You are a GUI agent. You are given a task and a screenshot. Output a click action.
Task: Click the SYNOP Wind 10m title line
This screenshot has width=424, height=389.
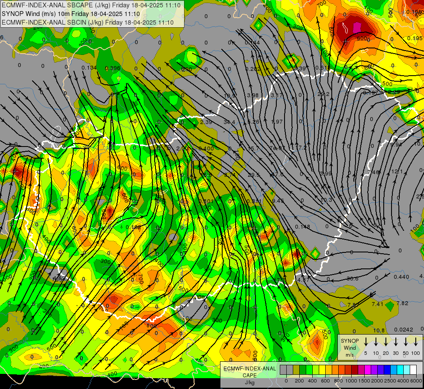71,14
